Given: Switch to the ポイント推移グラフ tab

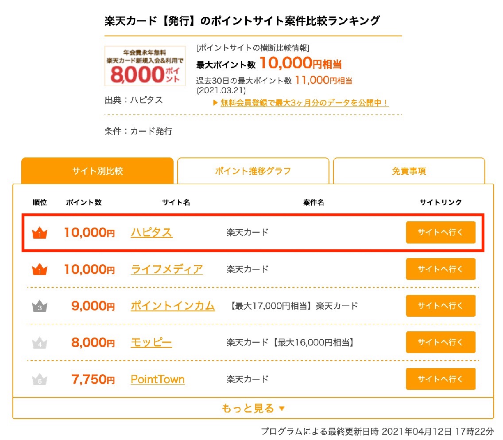Looking at the screenshot, I should (253, 171).
